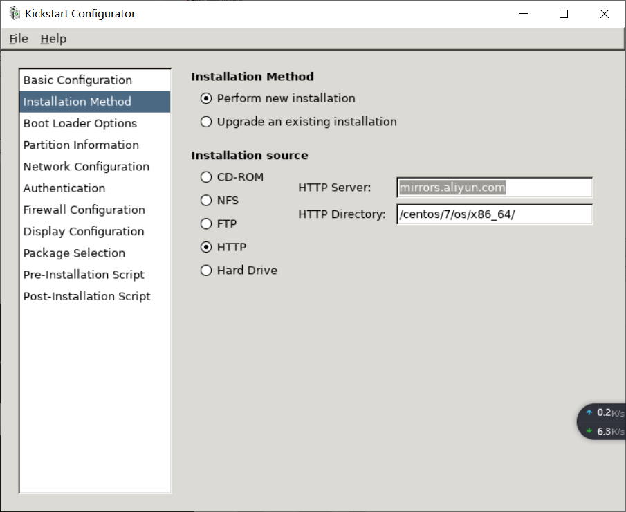Viewport: 626px width, 512px height.
Task: Open the File menu
Action: [x=19, y=39]
